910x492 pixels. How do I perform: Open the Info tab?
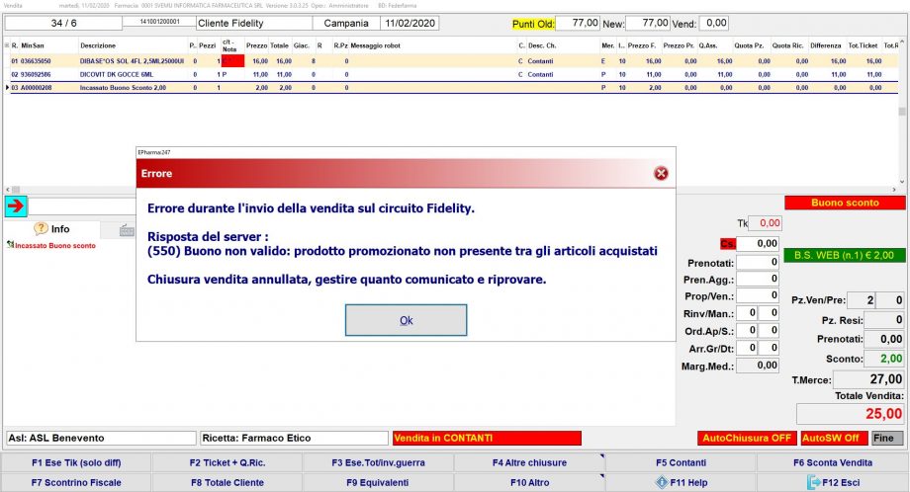52,229
